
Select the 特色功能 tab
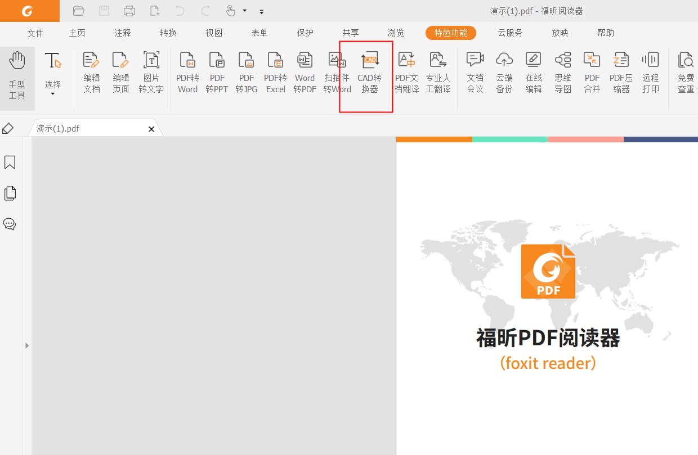pos(451,33)
